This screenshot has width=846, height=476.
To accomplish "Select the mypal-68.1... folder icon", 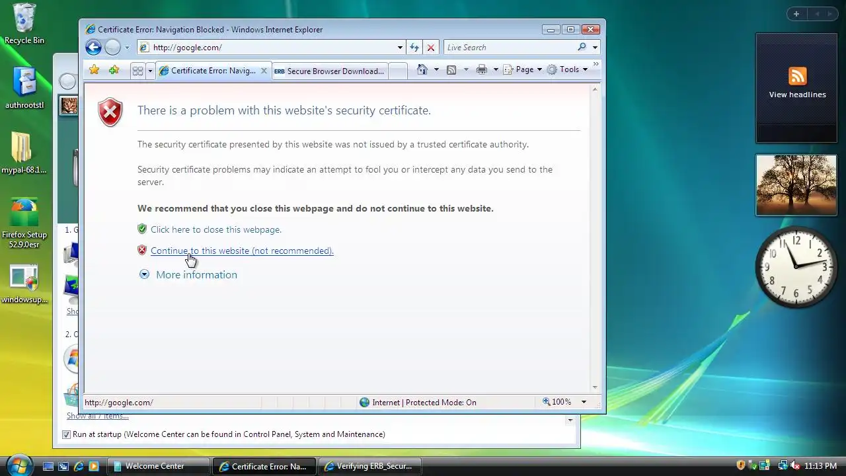I will (x=24, y=152).
